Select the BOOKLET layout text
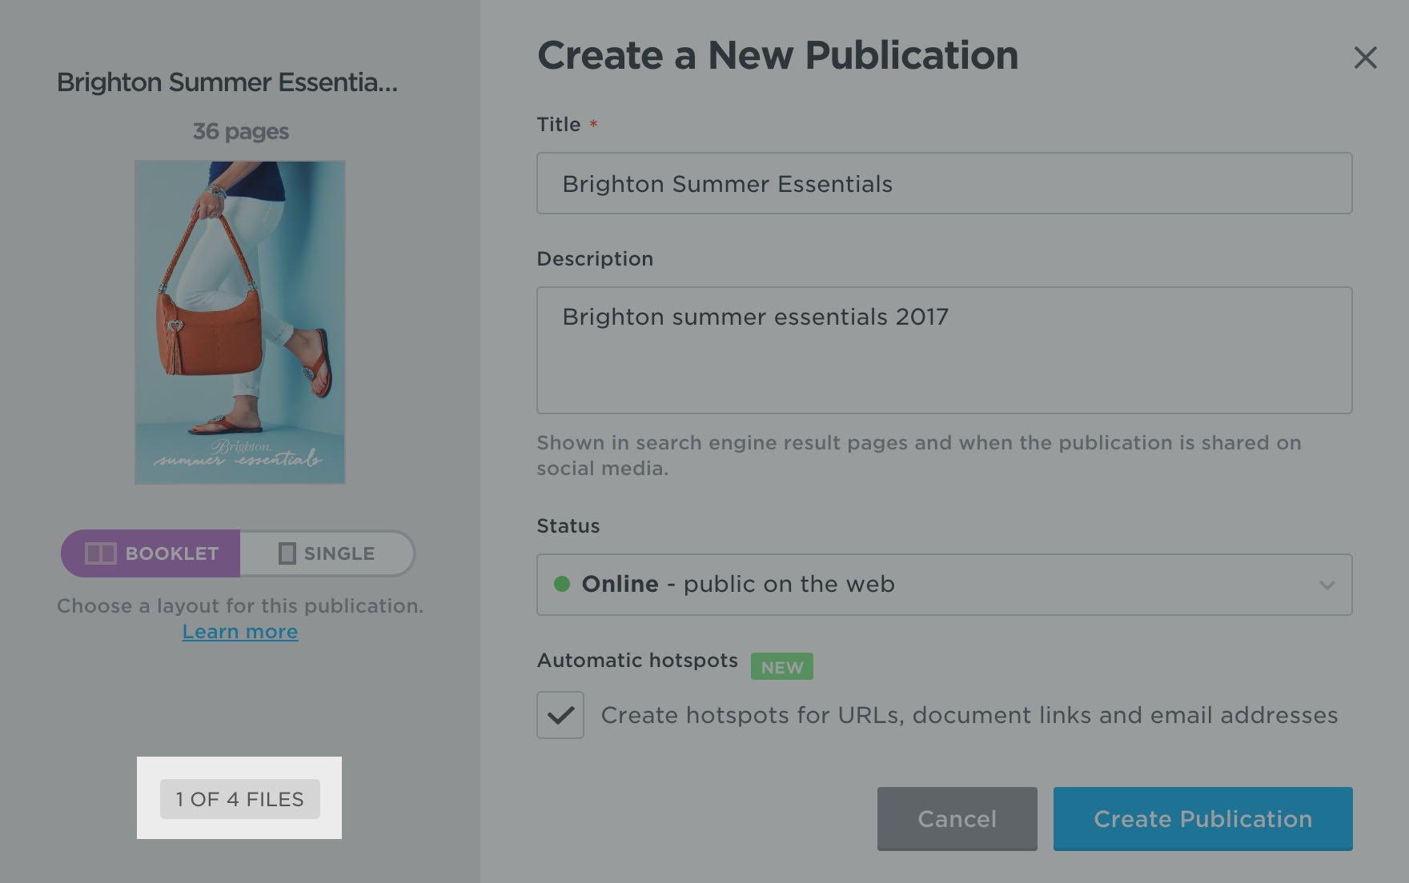The width and height of the screenshot is (1409, 883). coord(172,553)
